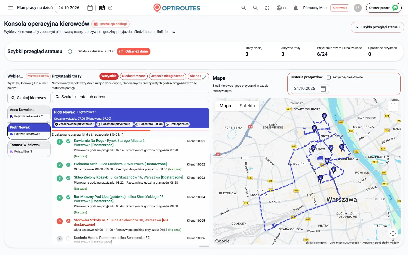Click map pin number 3 near Stary Żoliborz

[x=324, y=117]
